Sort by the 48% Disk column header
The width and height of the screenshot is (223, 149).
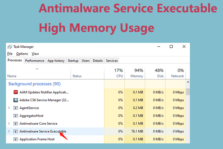click(x=155, y=73)
